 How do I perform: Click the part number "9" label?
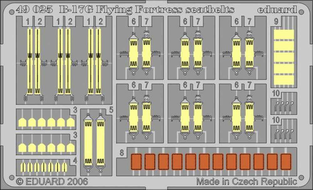pyautogui.click(x=276, y=21)
